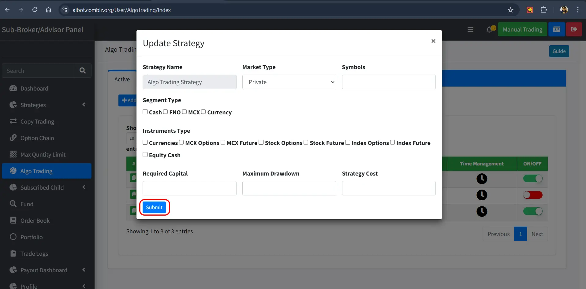
Task: Click the red-yellow extension icon
Action: click(x=530, y=10)
